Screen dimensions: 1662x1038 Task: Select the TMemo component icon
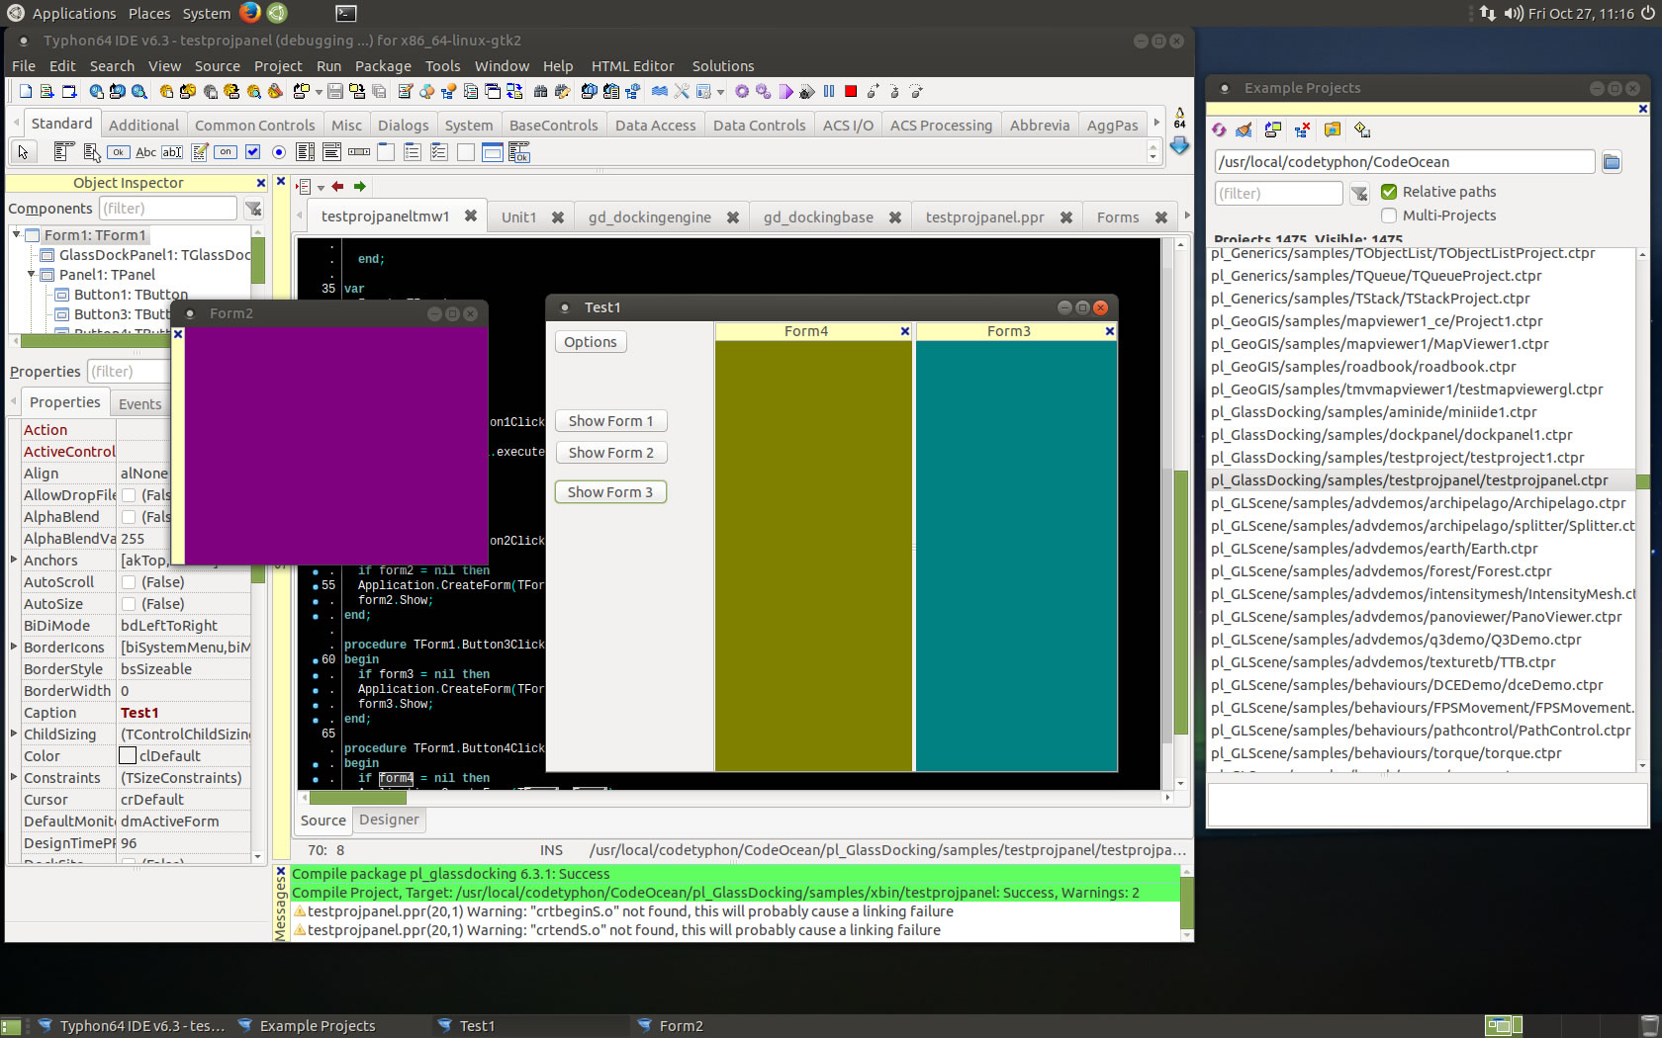pos(200,152)
